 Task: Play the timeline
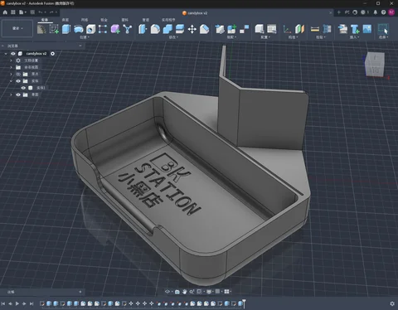pyautogui.click(x=17, y=303)
